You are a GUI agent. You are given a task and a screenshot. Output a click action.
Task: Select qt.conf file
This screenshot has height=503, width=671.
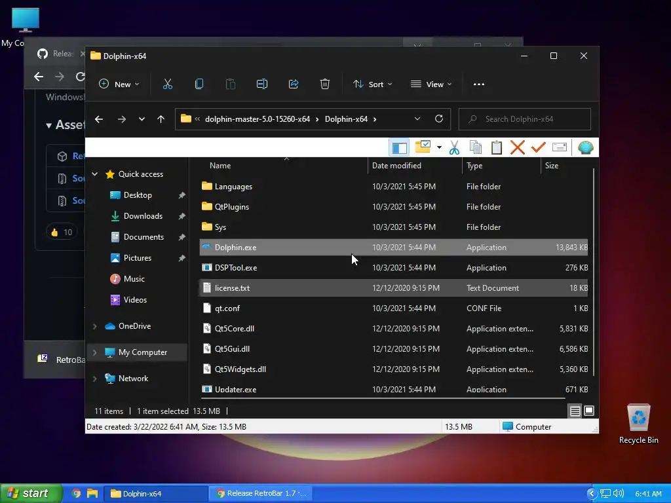point(393,308)
